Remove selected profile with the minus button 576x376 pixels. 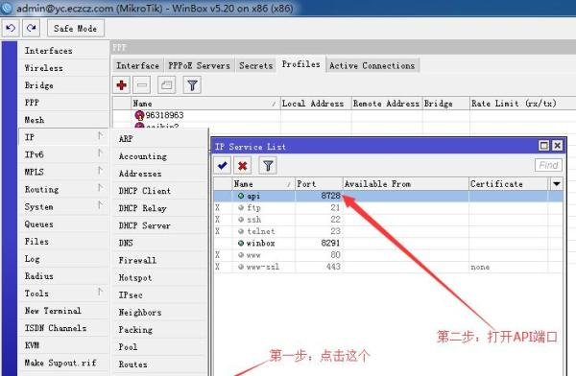[x=142, y=85]
